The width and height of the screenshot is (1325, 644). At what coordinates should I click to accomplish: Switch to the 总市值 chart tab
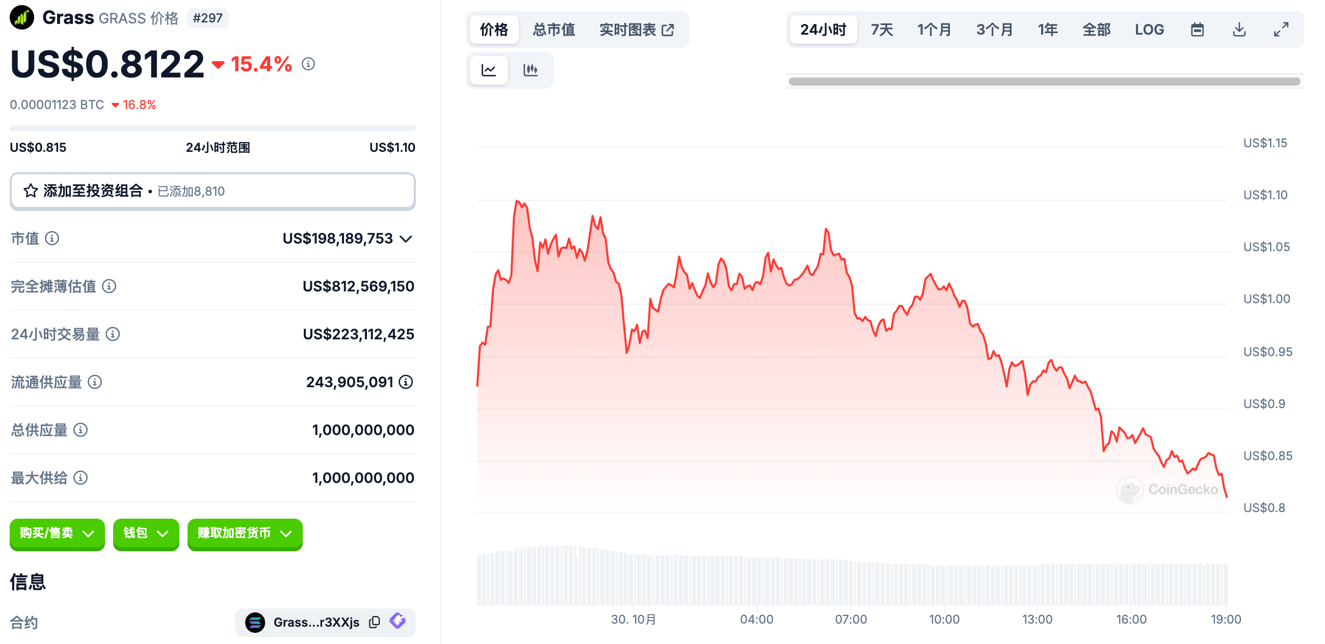(x=553, y=30)
